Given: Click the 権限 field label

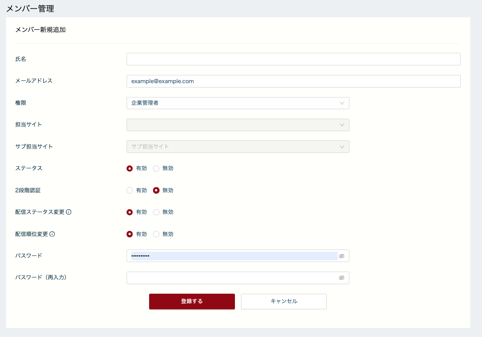Looking at the screenshot, I should 21,103.
